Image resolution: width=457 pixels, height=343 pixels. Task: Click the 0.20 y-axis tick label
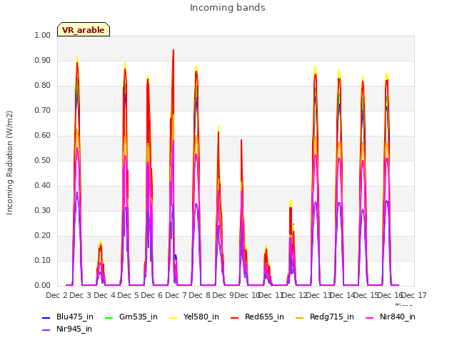pyautogui.click(x=43, y=235)
